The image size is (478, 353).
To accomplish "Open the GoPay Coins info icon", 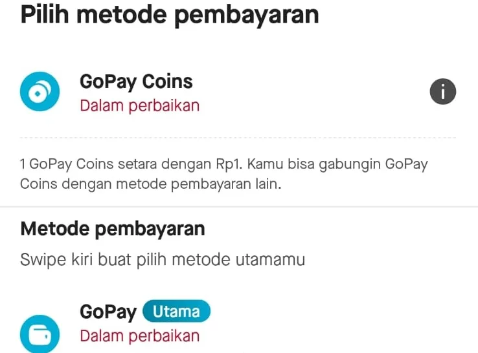I will pos(443,92).
